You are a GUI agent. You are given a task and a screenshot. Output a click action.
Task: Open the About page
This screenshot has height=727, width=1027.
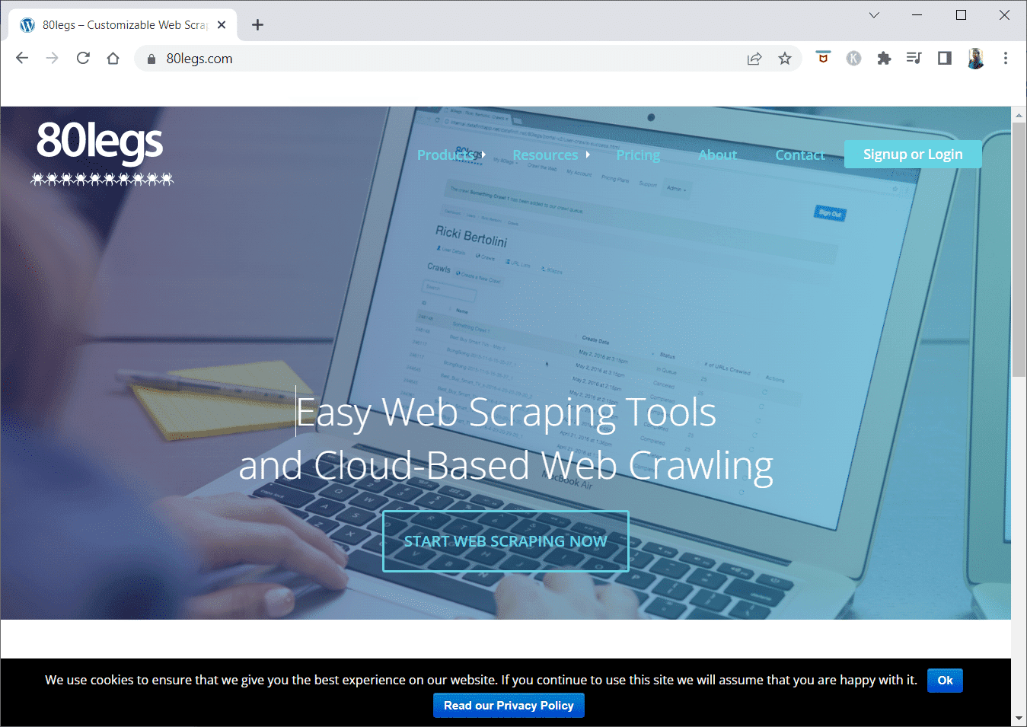click(x=718, y=155)
